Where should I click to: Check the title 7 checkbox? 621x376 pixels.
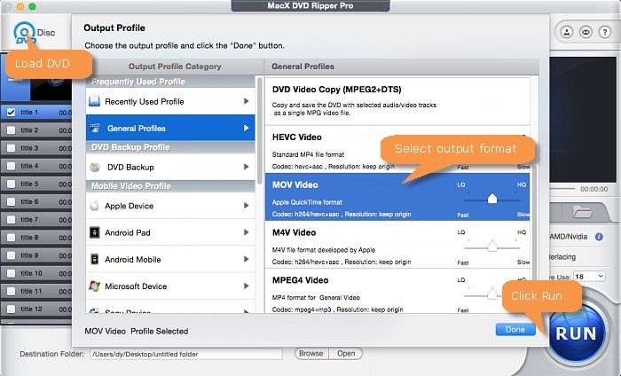tap(11, 219)
